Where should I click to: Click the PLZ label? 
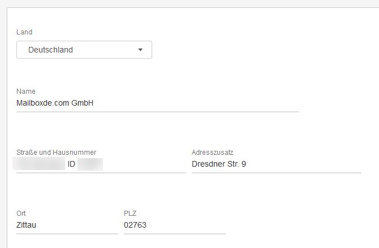(130, 214)
